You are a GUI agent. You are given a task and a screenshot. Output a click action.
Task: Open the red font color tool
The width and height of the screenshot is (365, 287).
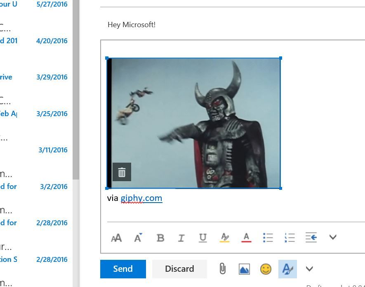[246, 238]
